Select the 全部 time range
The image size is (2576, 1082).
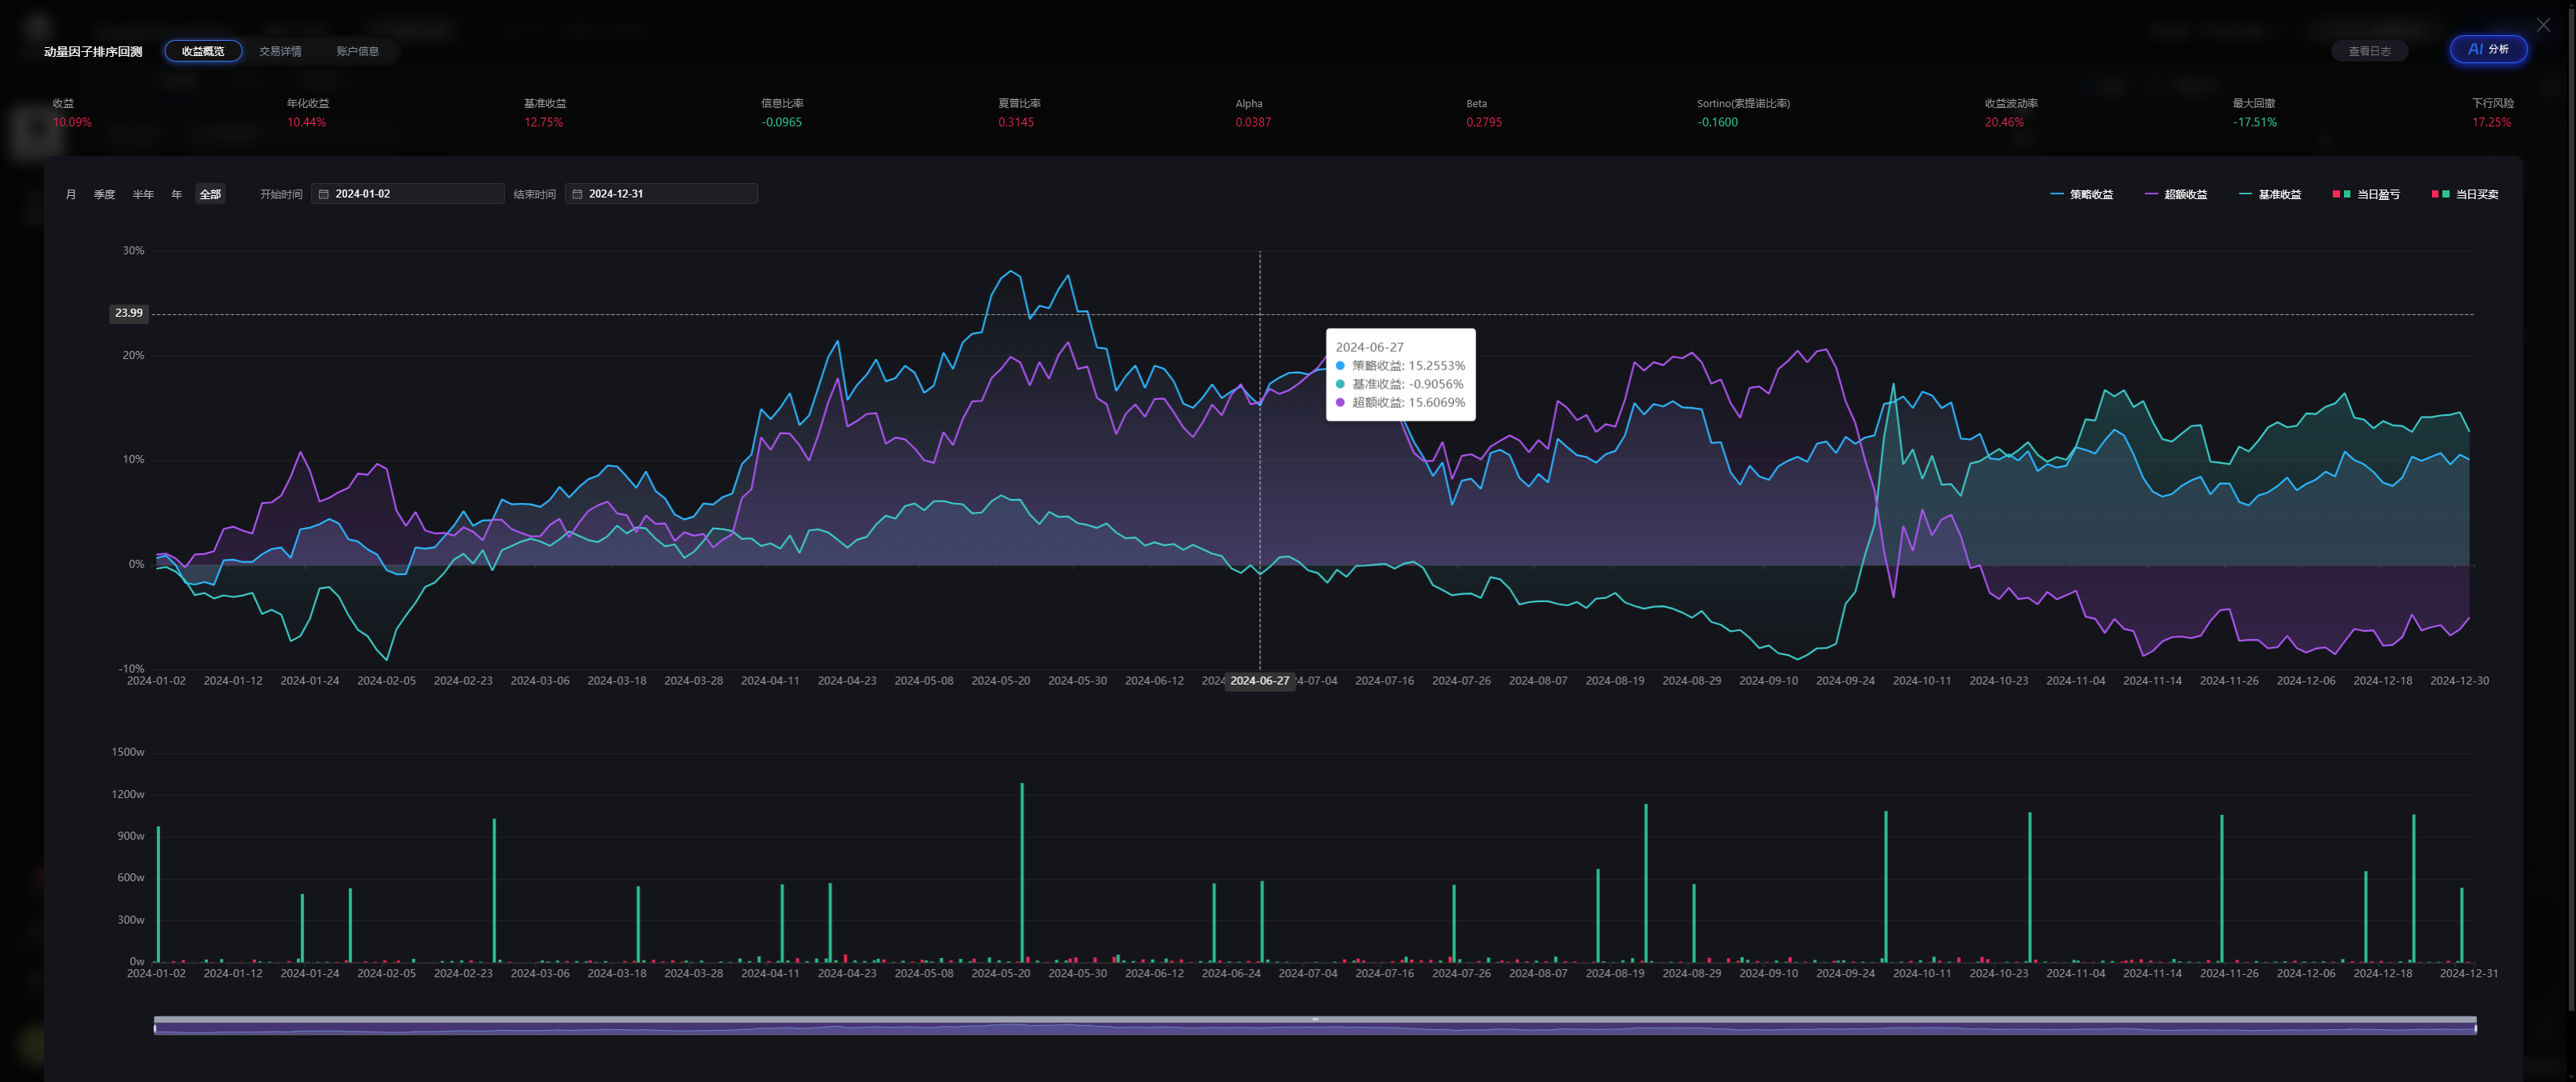(210, 194)
